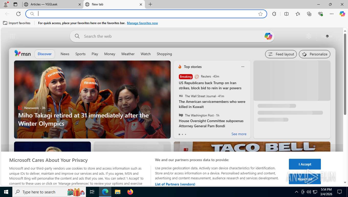The width and height of the screenshot is (348, 197).
Task: Open the Shopping section
Action: click(x=164, y=54)
